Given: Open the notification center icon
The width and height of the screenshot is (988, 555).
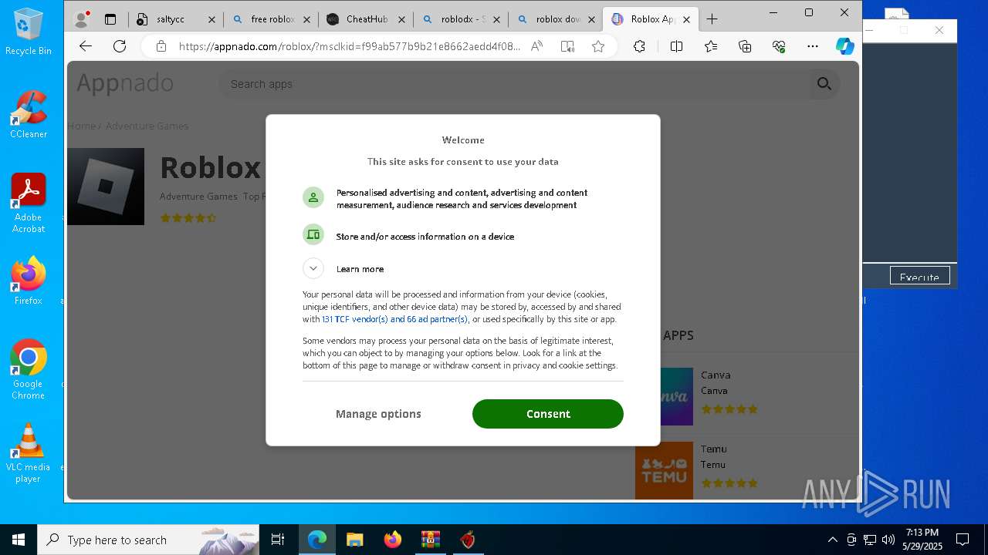Looking at the screenshot, I should click(x=963, y=540).
